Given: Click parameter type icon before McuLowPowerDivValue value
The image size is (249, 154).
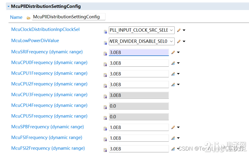Looking at the screenshot, I should 105,43.
